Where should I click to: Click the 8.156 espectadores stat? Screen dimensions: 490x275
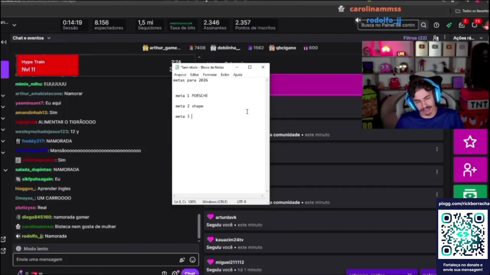(x=109, y=25)
